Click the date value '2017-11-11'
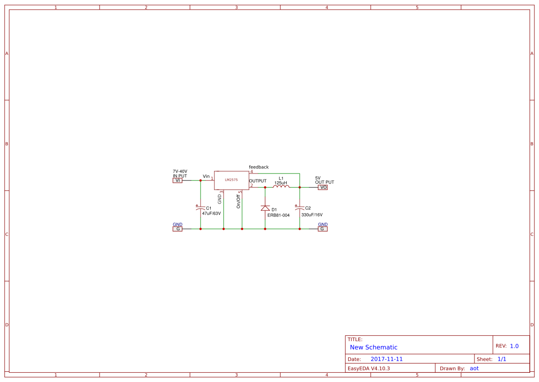Viewport: 539px width, 382px height. pyautogui.click(x=387, y=359)
